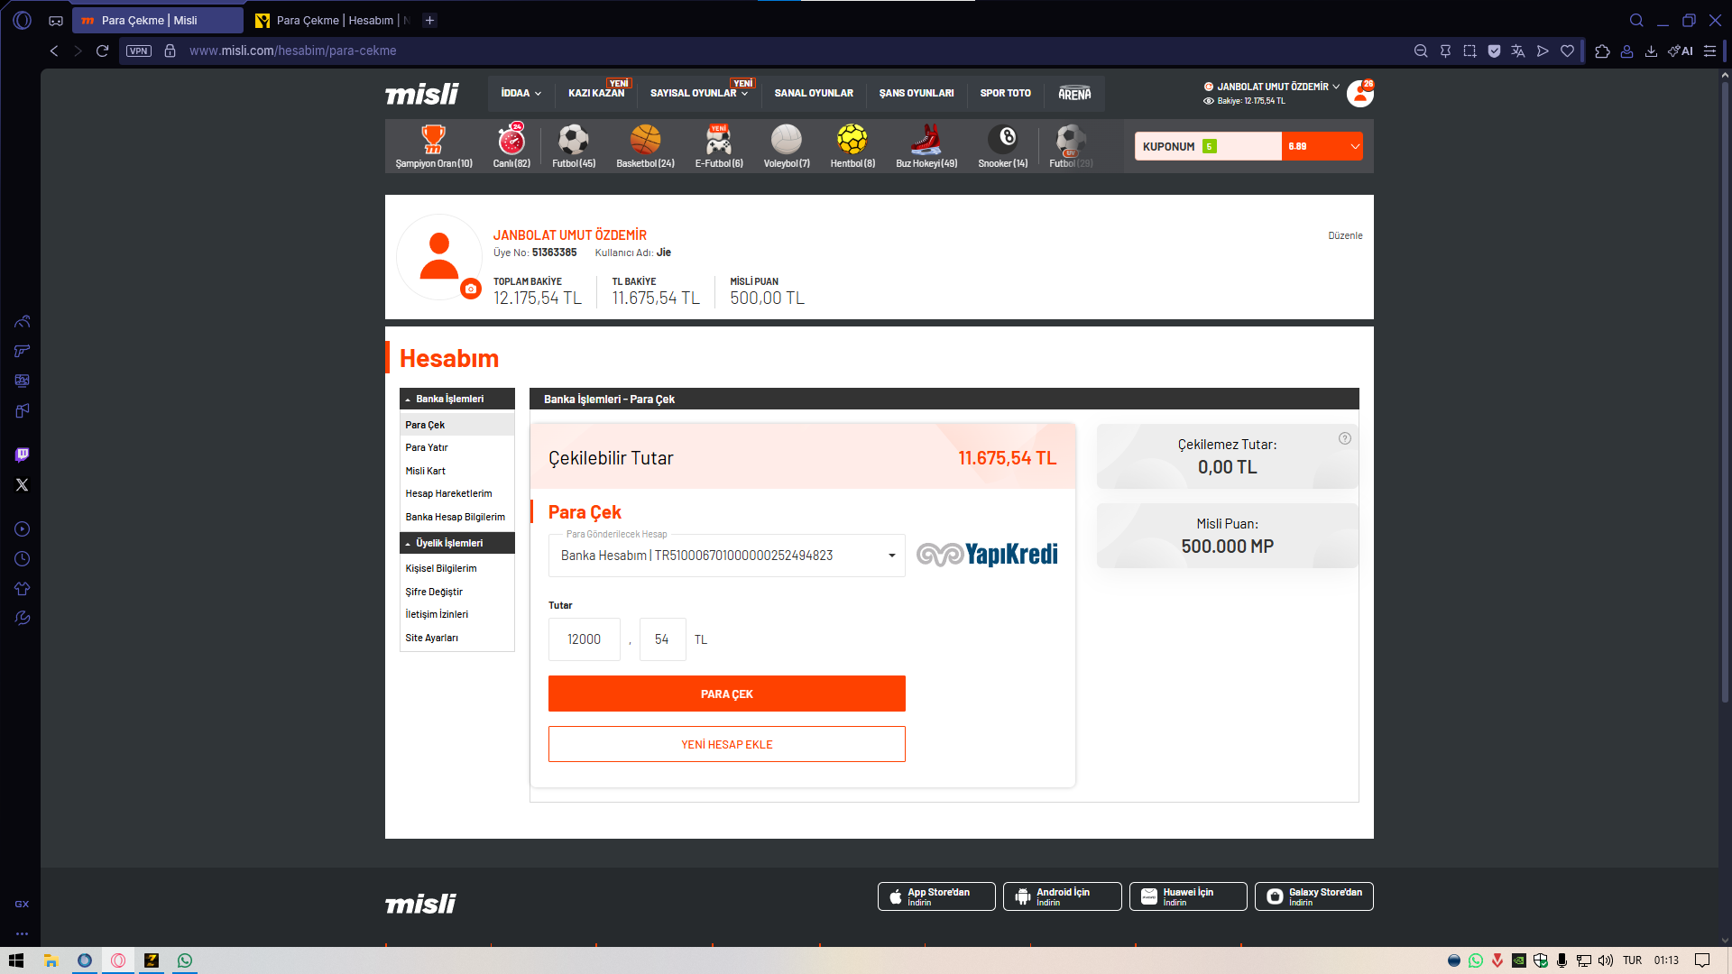Open the Windows Start button
The width and height of the screenshot is (1732, 974).
[16, 960]
